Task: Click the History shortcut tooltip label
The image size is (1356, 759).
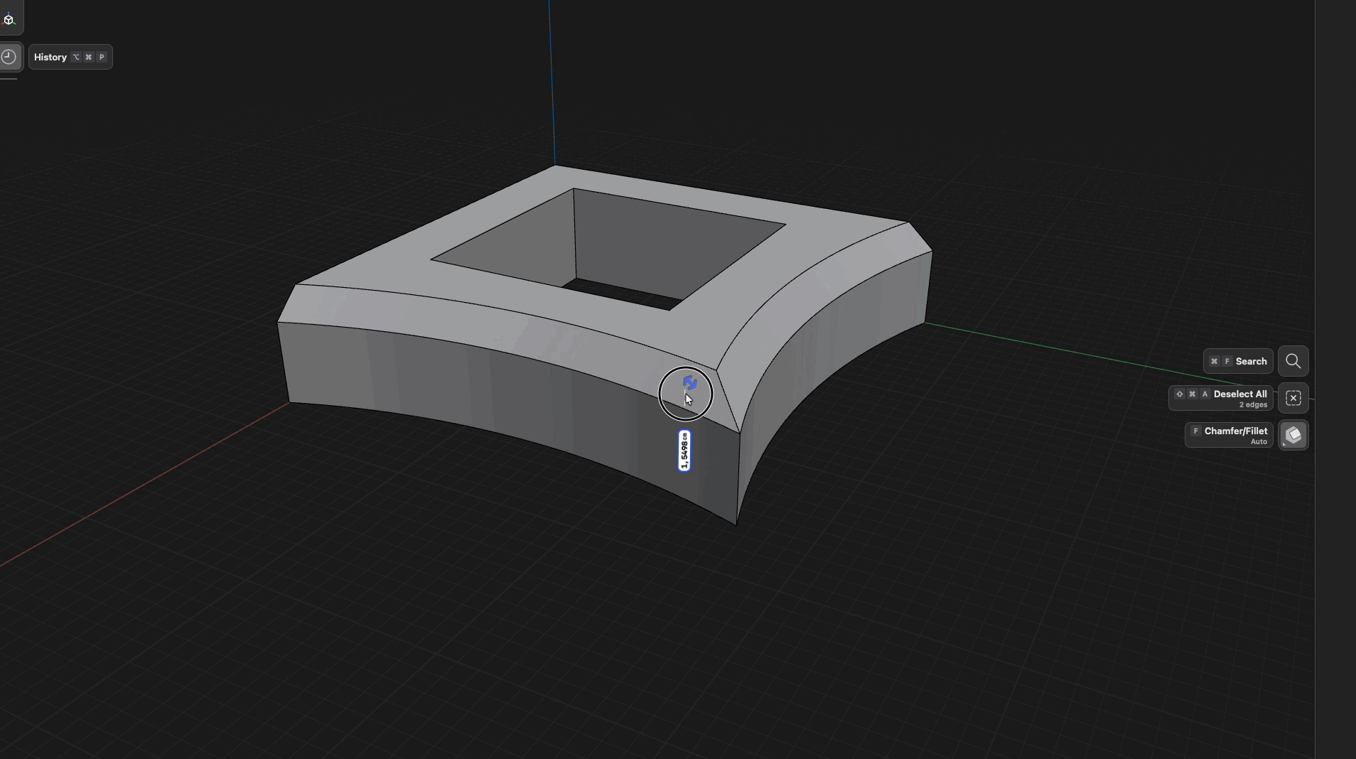Action: coord(70,57)
